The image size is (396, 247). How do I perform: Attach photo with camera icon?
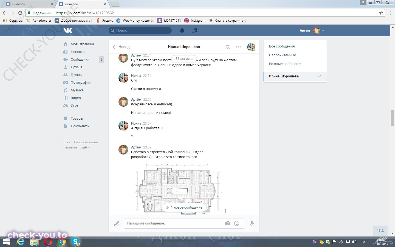228,223
